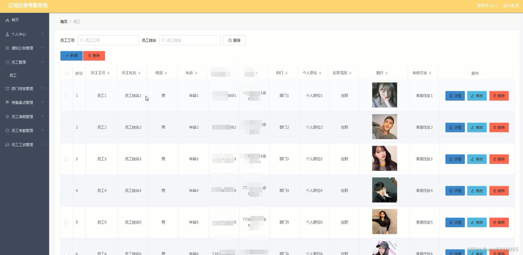
Task: Open the photo thumbnail of 员工3
Action: pyautogui.click(x=385, y=158)
